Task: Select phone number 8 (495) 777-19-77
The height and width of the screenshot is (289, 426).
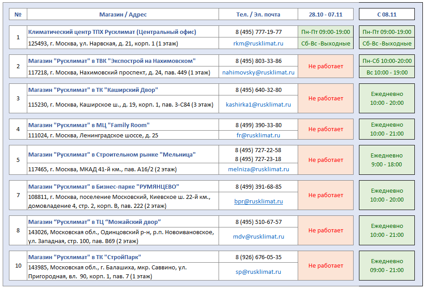Action: [x=258, y=32]
